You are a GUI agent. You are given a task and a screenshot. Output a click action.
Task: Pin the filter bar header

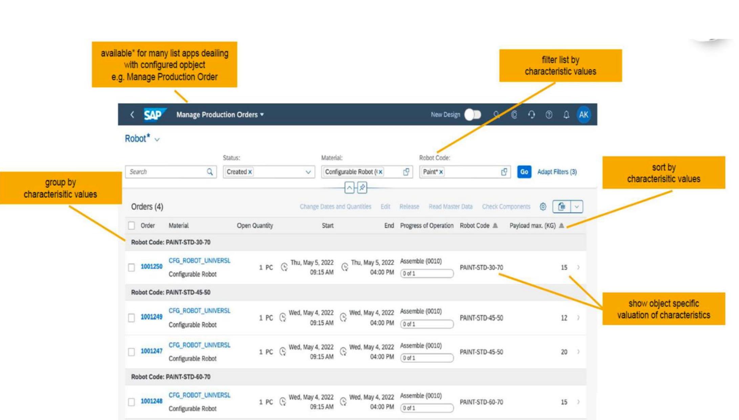(362, 187)
